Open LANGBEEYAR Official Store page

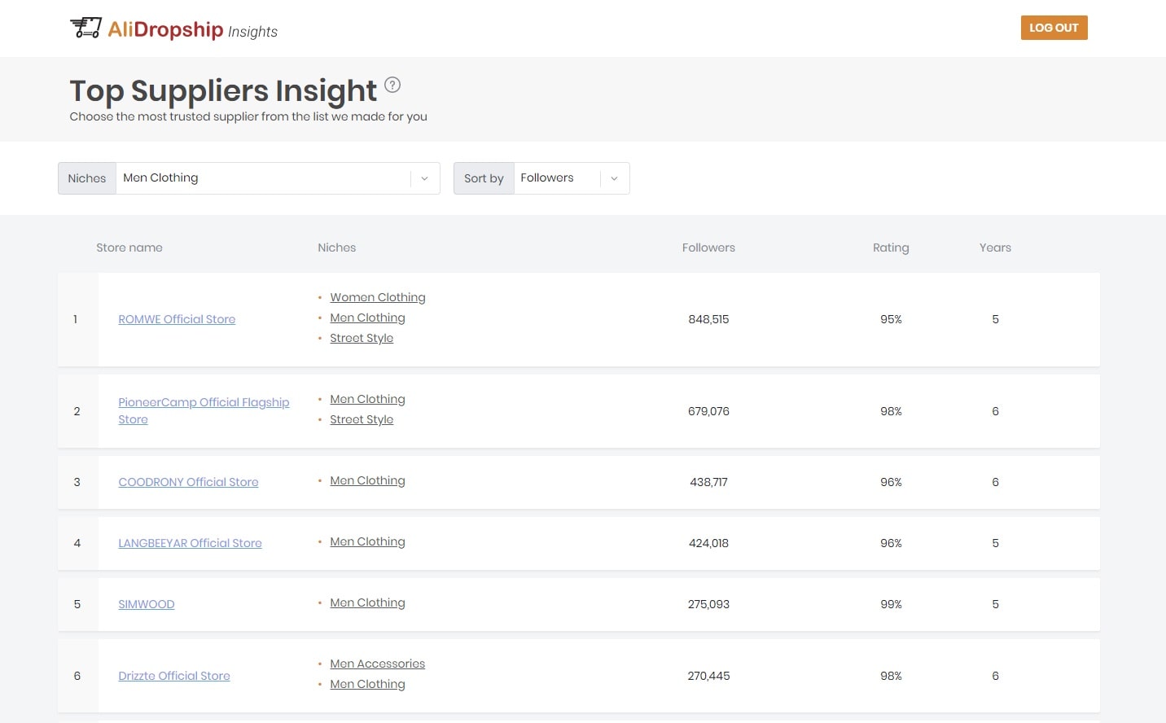(x=190, y=543)
